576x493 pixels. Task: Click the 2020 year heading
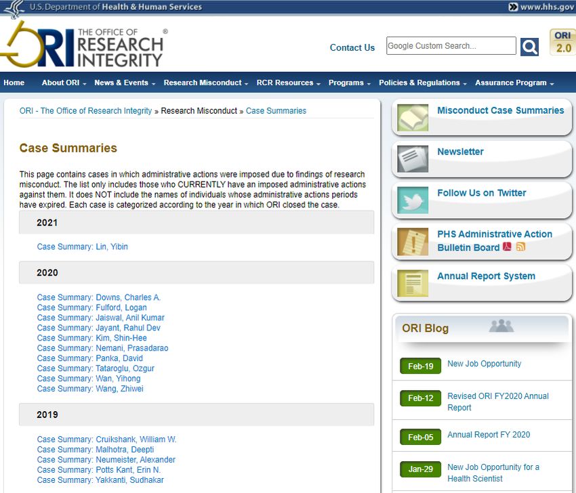[x=197, y=273]
